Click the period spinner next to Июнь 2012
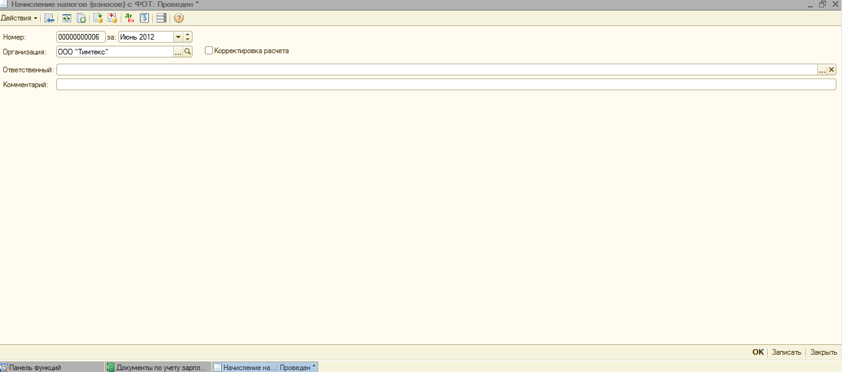 point(188,37)
